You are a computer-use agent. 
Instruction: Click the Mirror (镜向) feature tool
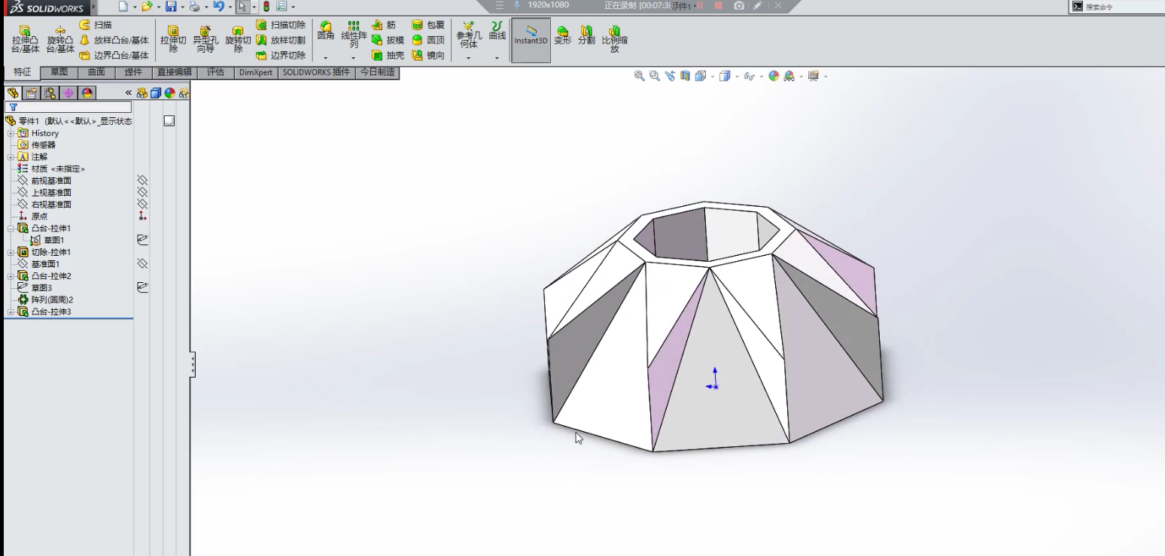pyautogui.click(x=428, y=55)
